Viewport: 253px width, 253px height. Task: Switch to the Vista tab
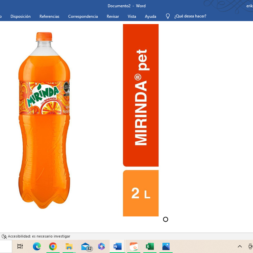[132, 16]
